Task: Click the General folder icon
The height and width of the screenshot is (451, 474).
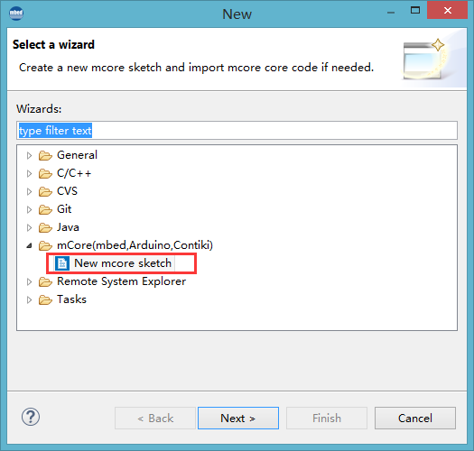Action: coord(45,155)
